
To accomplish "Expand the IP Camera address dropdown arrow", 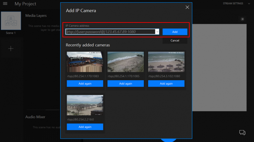I will click(157, 32).
